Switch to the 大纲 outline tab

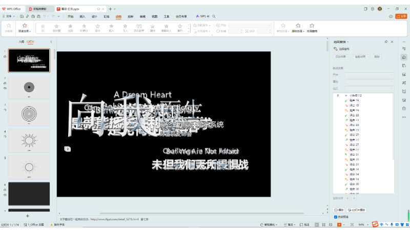(x=21, y=41)
